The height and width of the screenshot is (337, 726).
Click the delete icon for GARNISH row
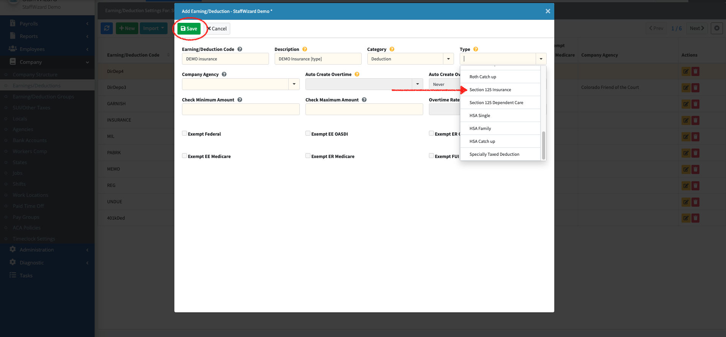[695, 104]
